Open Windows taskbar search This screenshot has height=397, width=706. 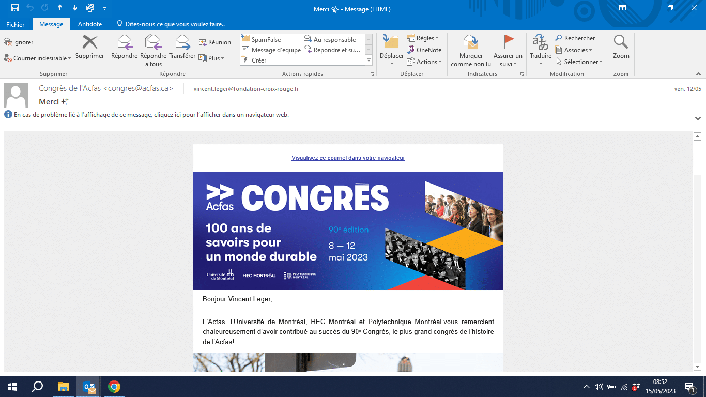37,387
